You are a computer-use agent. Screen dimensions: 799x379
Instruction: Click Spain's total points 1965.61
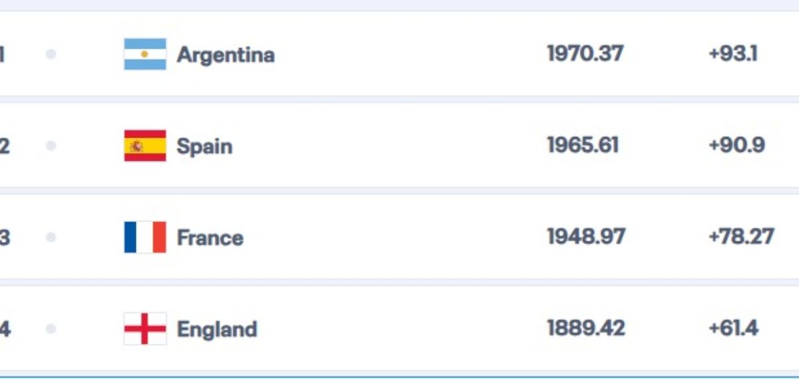pos(583,145)
